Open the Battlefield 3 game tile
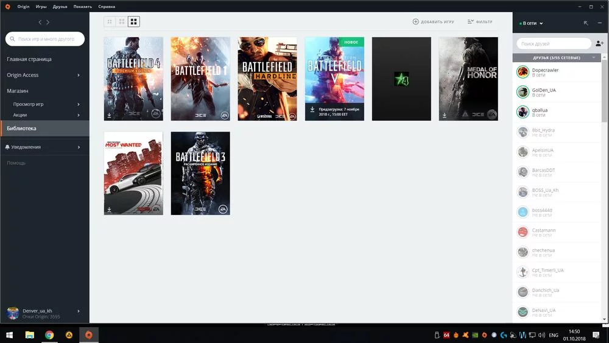The image size is (609, 343). (x=200, y=173)
